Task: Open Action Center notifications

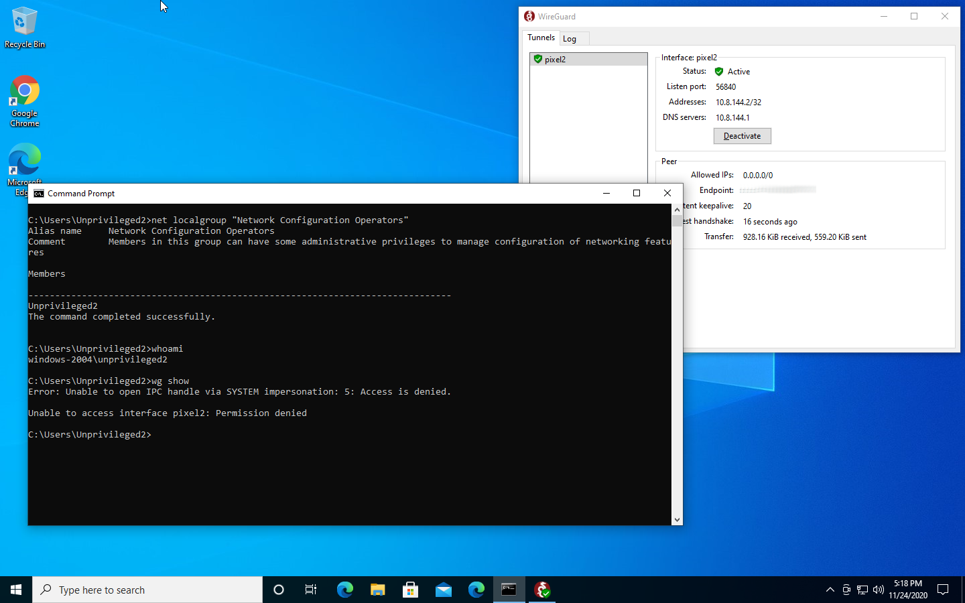Action: [943, 590]
